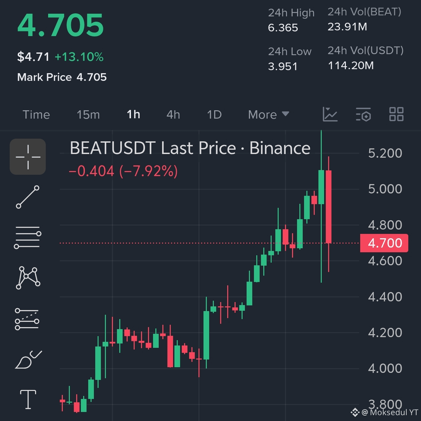Image resolution: width=421 pixels, height=421 pixels.
Task: Click the 24h High value 6.365
Action: (x=283, y=28)
